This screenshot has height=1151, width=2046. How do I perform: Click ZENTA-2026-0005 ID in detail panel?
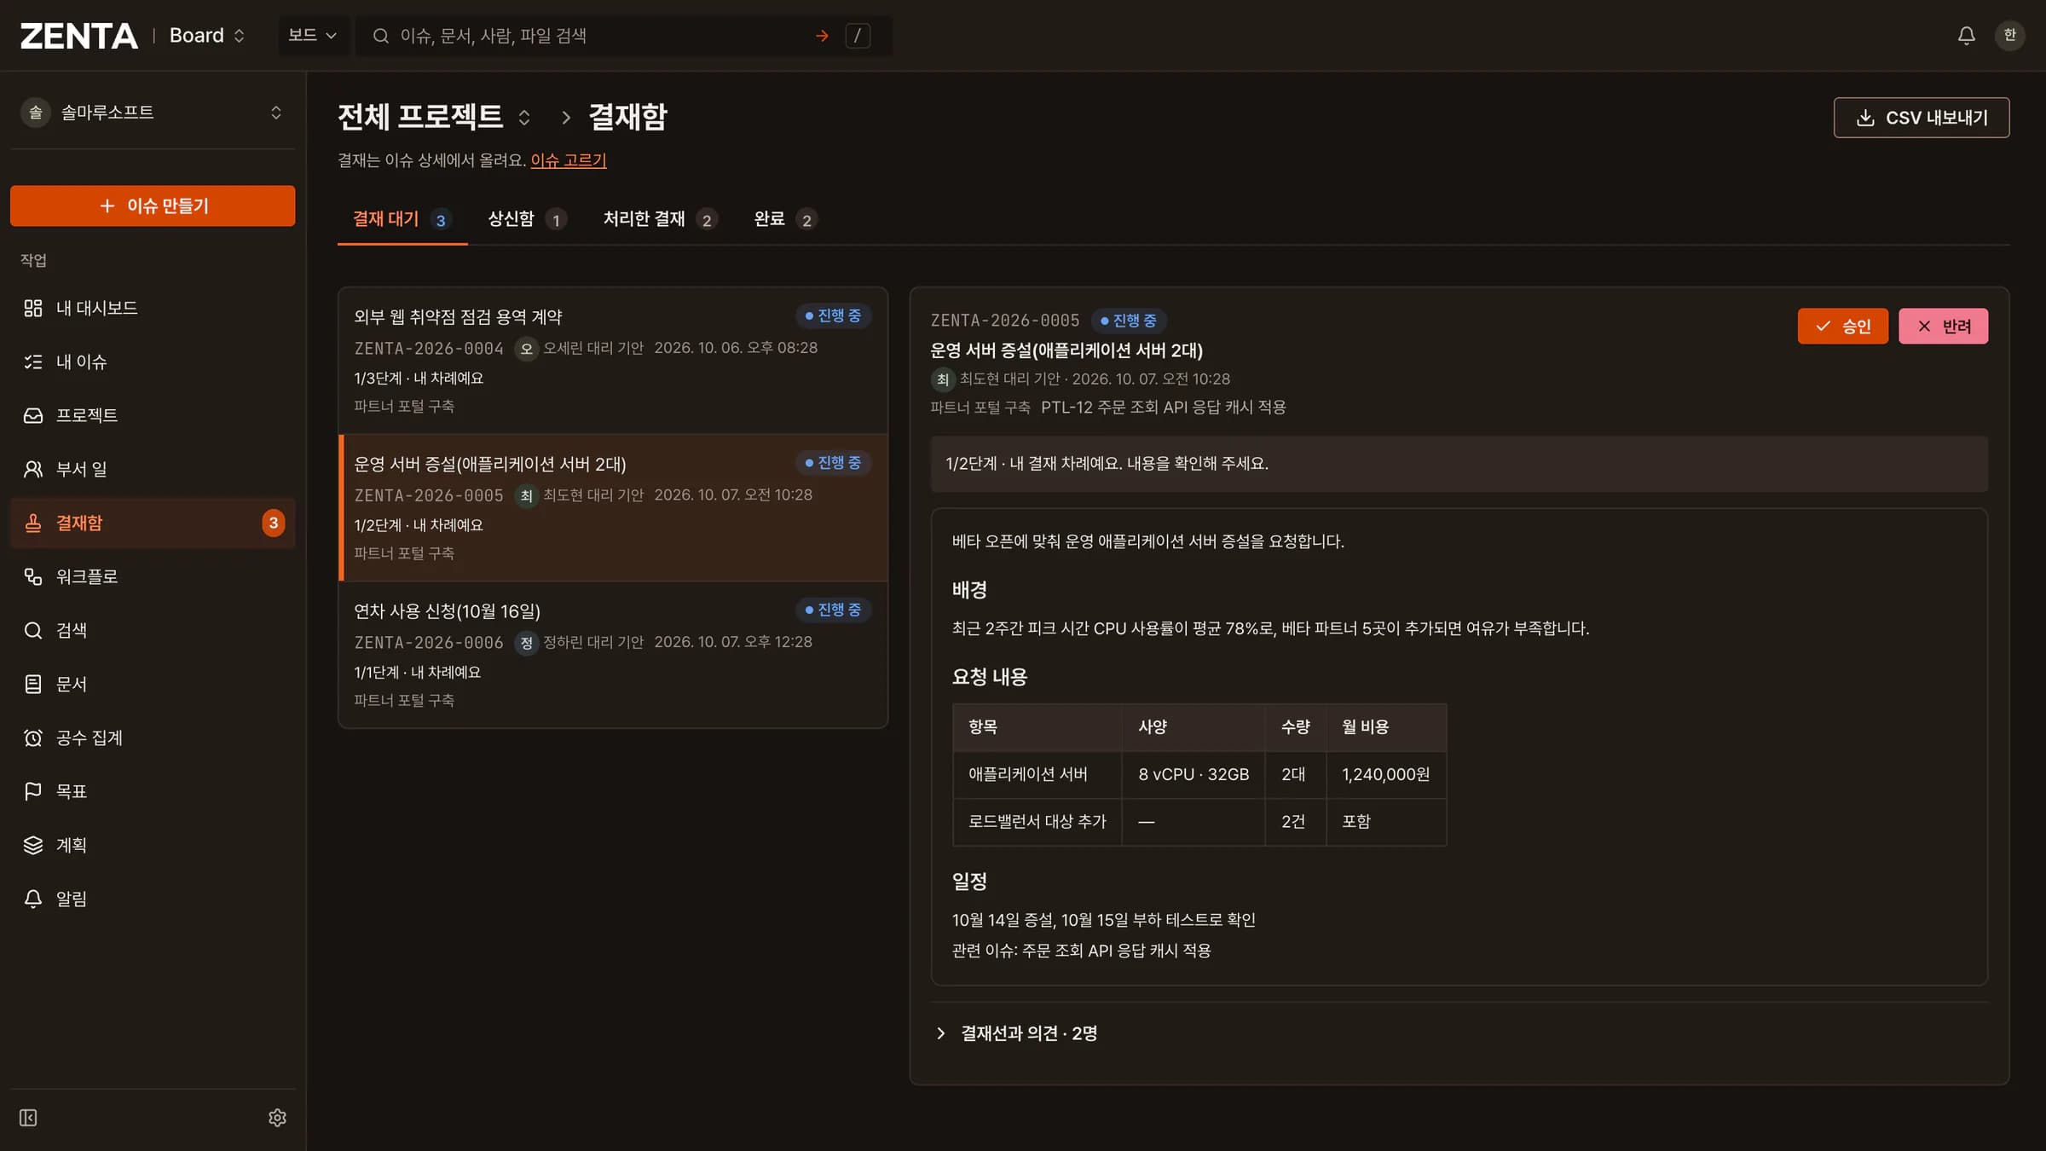pos(1005,321)
